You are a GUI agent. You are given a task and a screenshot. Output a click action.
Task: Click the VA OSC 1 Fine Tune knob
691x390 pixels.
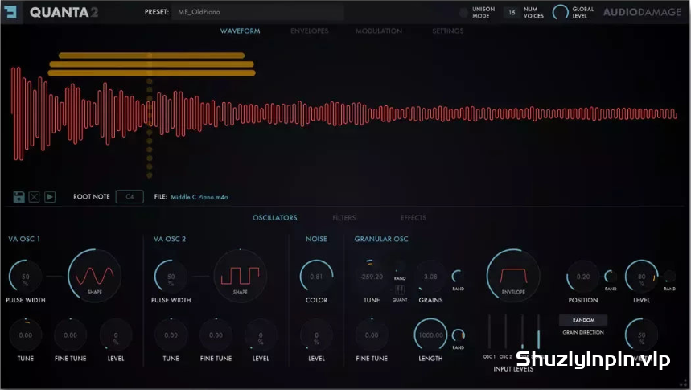pyautogui.click(x=71, y=335)
